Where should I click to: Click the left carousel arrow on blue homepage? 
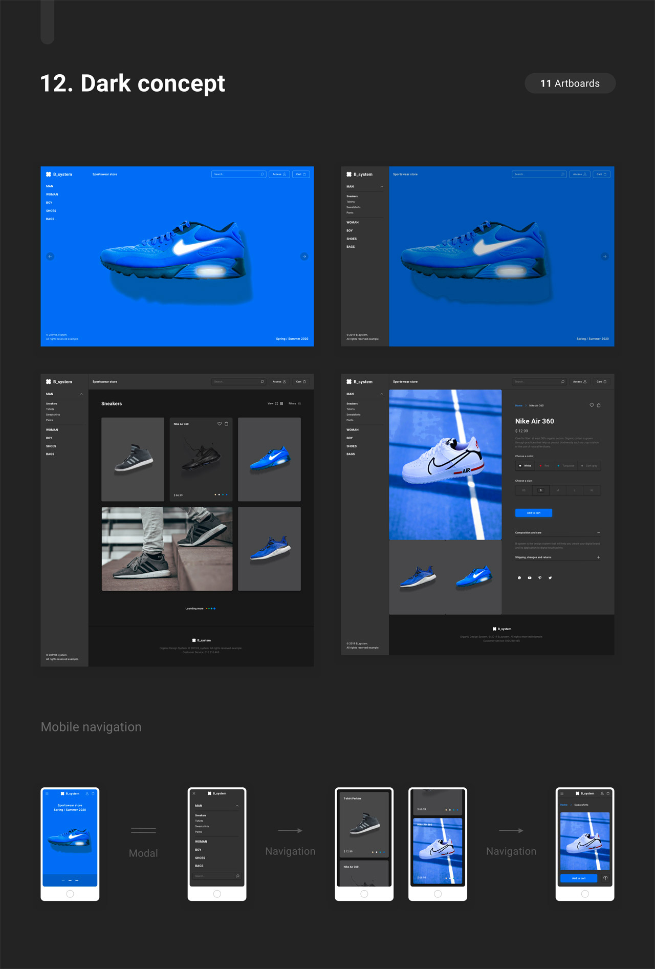tap(50, 256)
